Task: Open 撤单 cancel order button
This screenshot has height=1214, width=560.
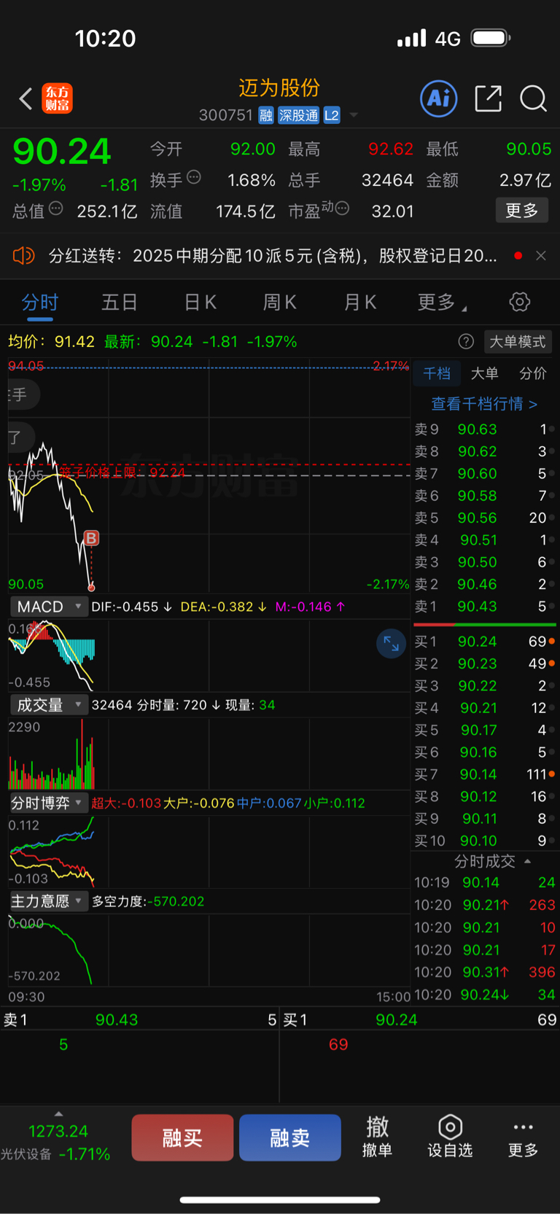Action: 377,1136
